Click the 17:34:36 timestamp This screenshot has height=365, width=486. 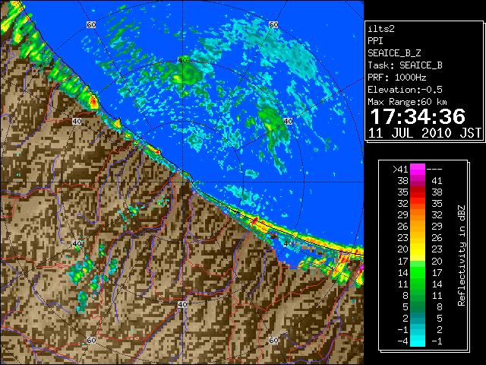pyautogui.click(x=418, y=116)
